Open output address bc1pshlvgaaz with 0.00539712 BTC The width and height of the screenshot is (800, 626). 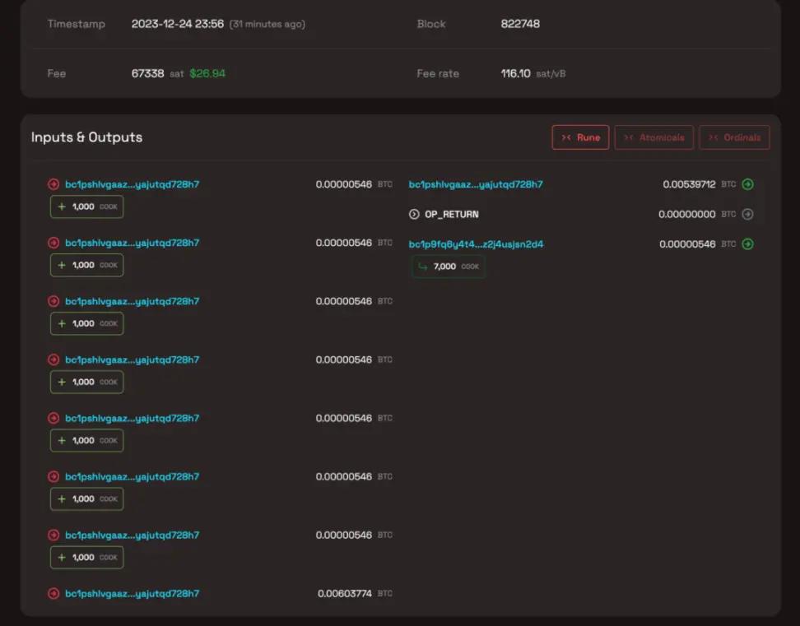pos(476,184)
